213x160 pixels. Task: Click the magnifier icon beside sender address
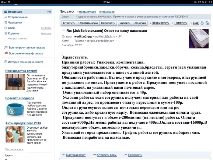point(120,36)
